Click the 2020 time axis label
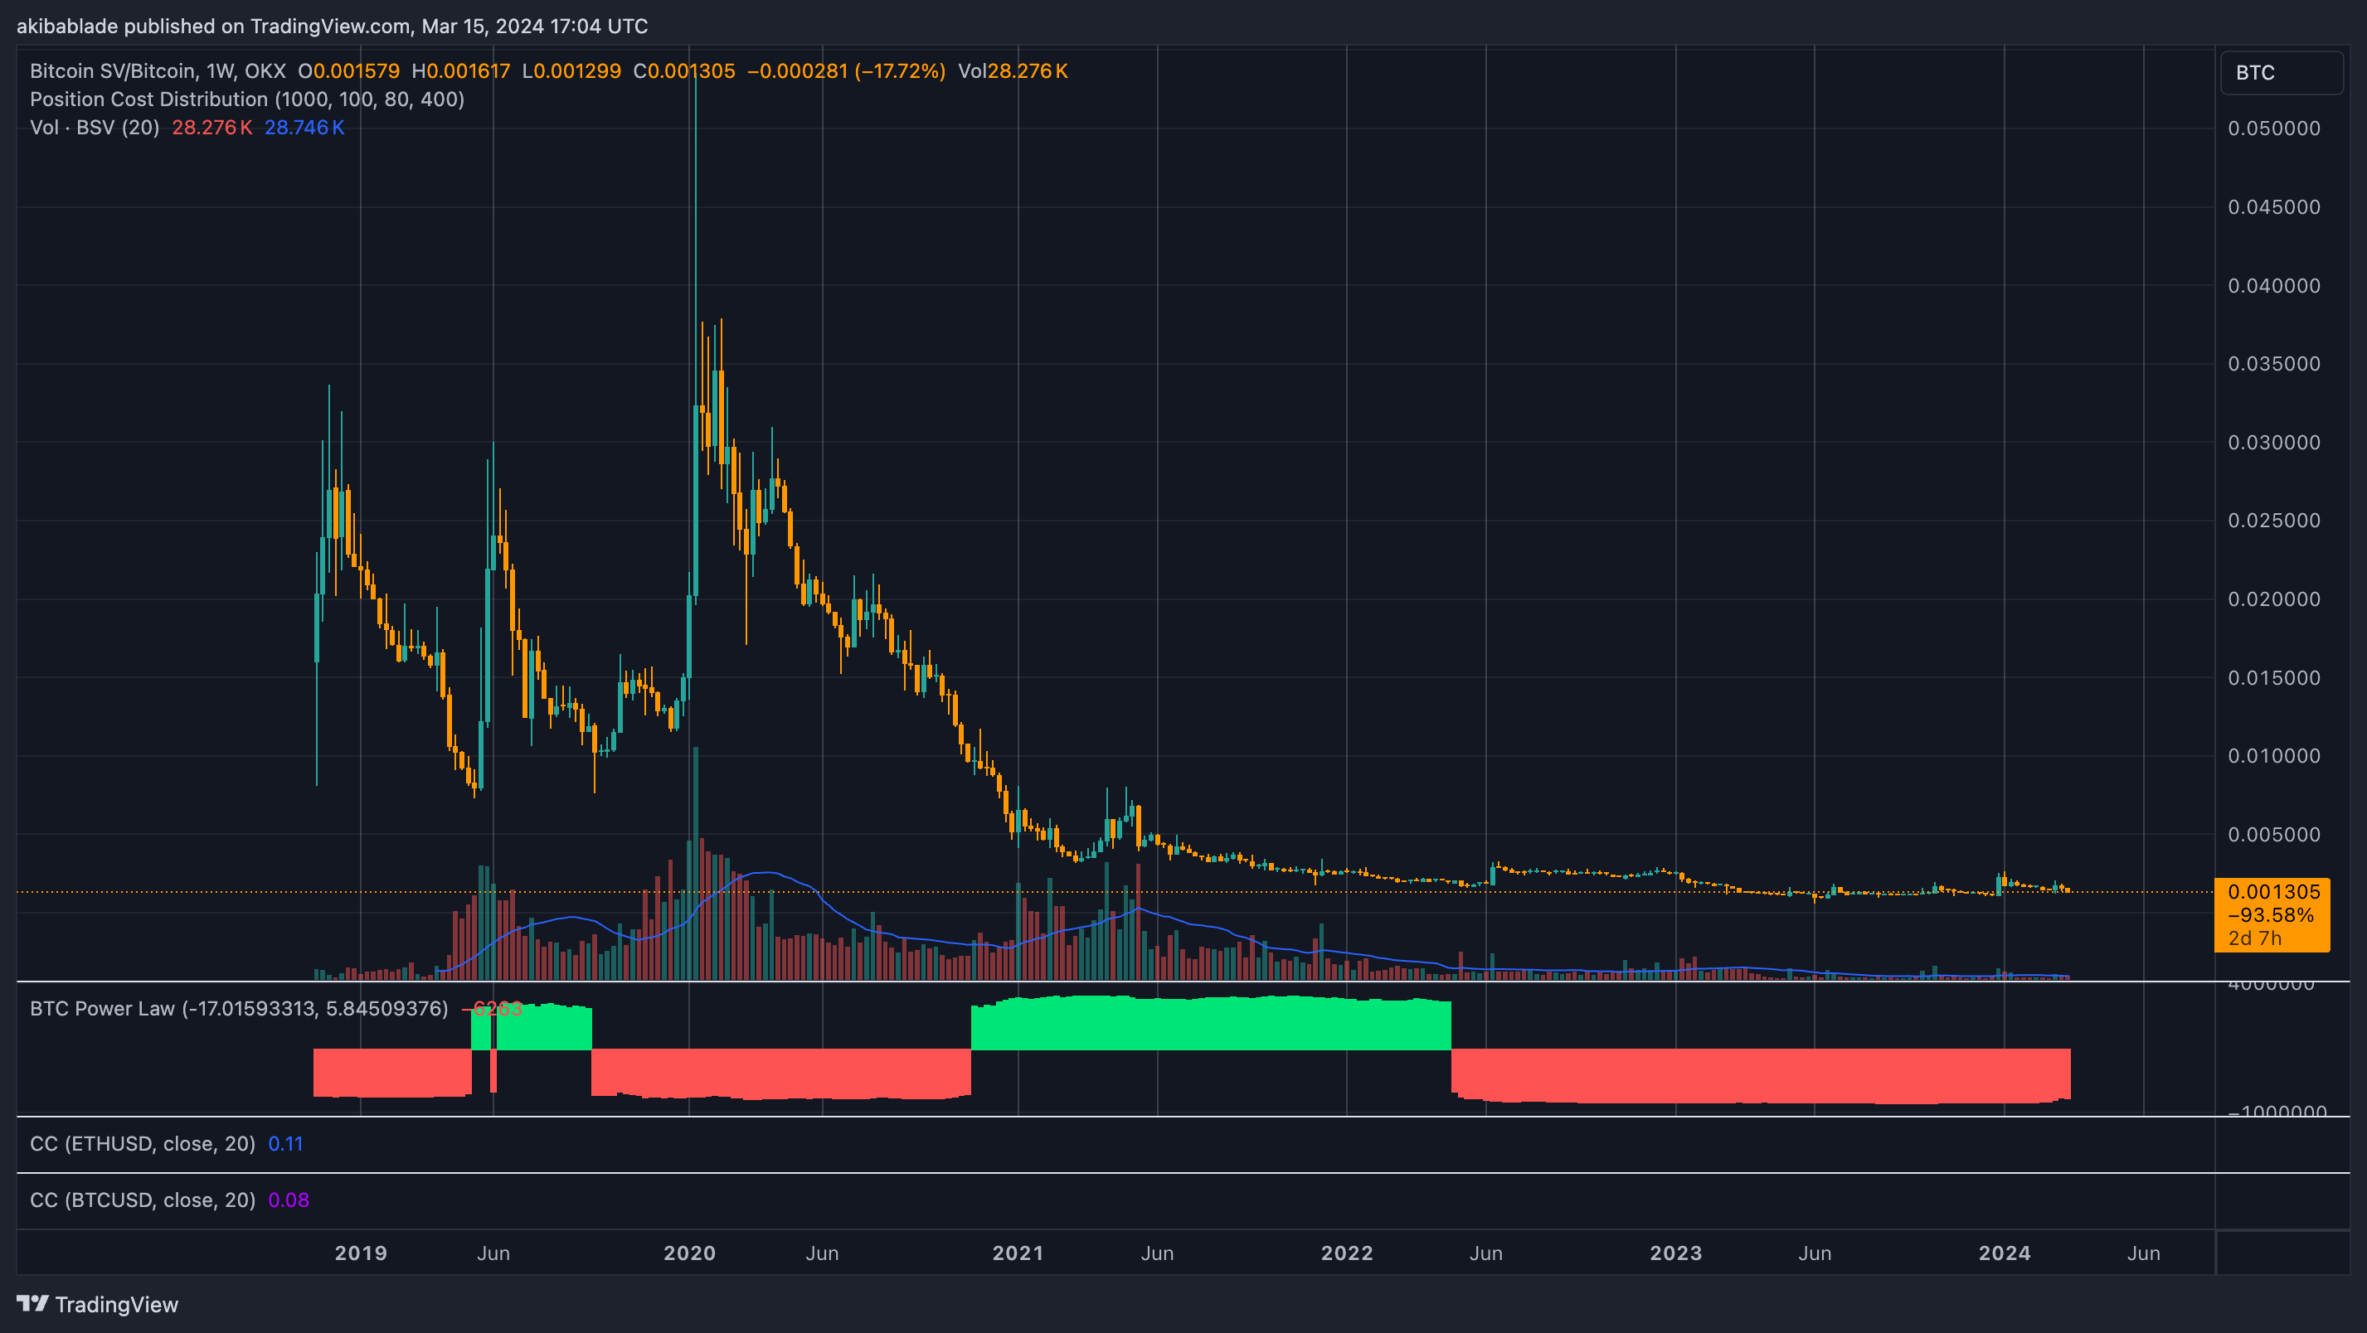This screenshot has height=1333, width=2367. point(689,1253)
